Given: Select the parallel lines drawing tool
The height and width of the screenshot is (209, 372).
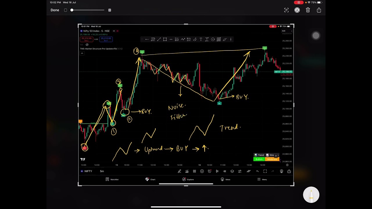Looking at the screenshot, I should pos(153,39).
